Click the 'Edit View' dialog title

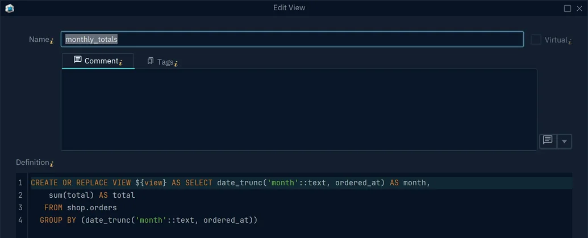pyautogui.click(x=289, y=7)
